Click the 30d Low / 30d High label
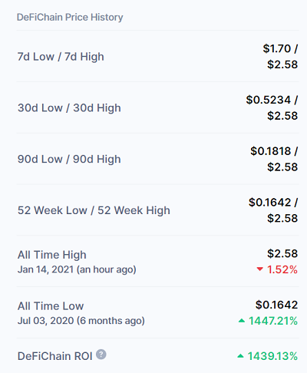307x373 pixels. [69, 107]
